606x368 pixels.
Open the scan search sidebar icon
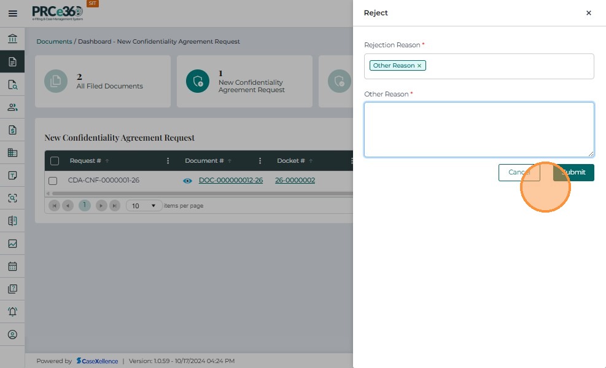click(12, 198)
